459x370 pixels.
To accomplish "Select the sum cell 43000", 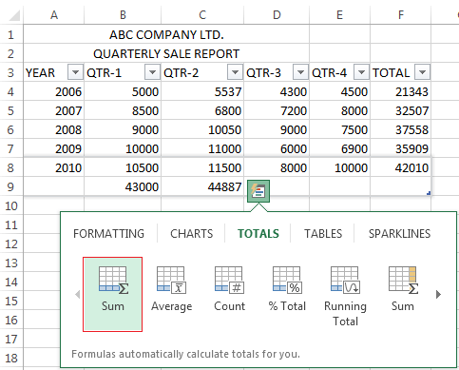I will tap(123, 186).
